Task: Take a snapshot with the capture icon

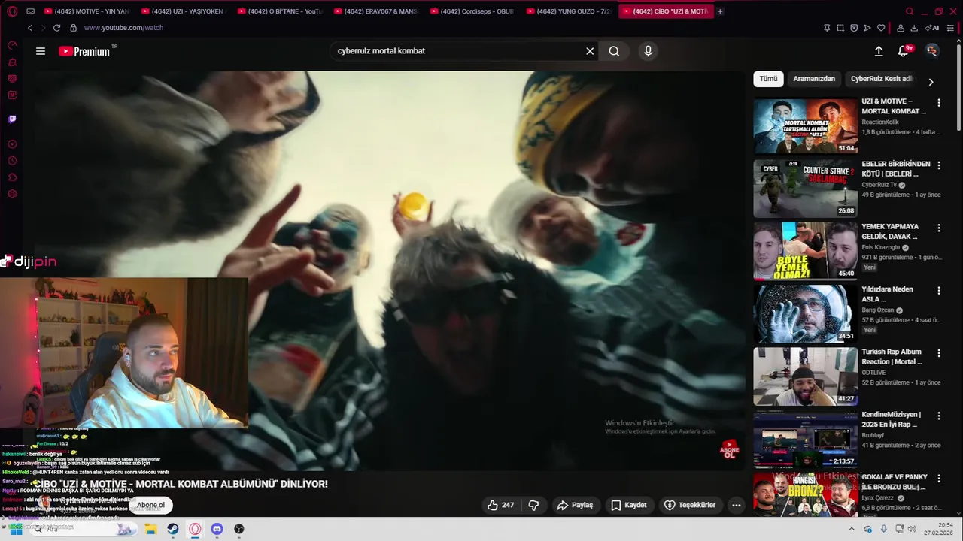Action: [840, 28]
